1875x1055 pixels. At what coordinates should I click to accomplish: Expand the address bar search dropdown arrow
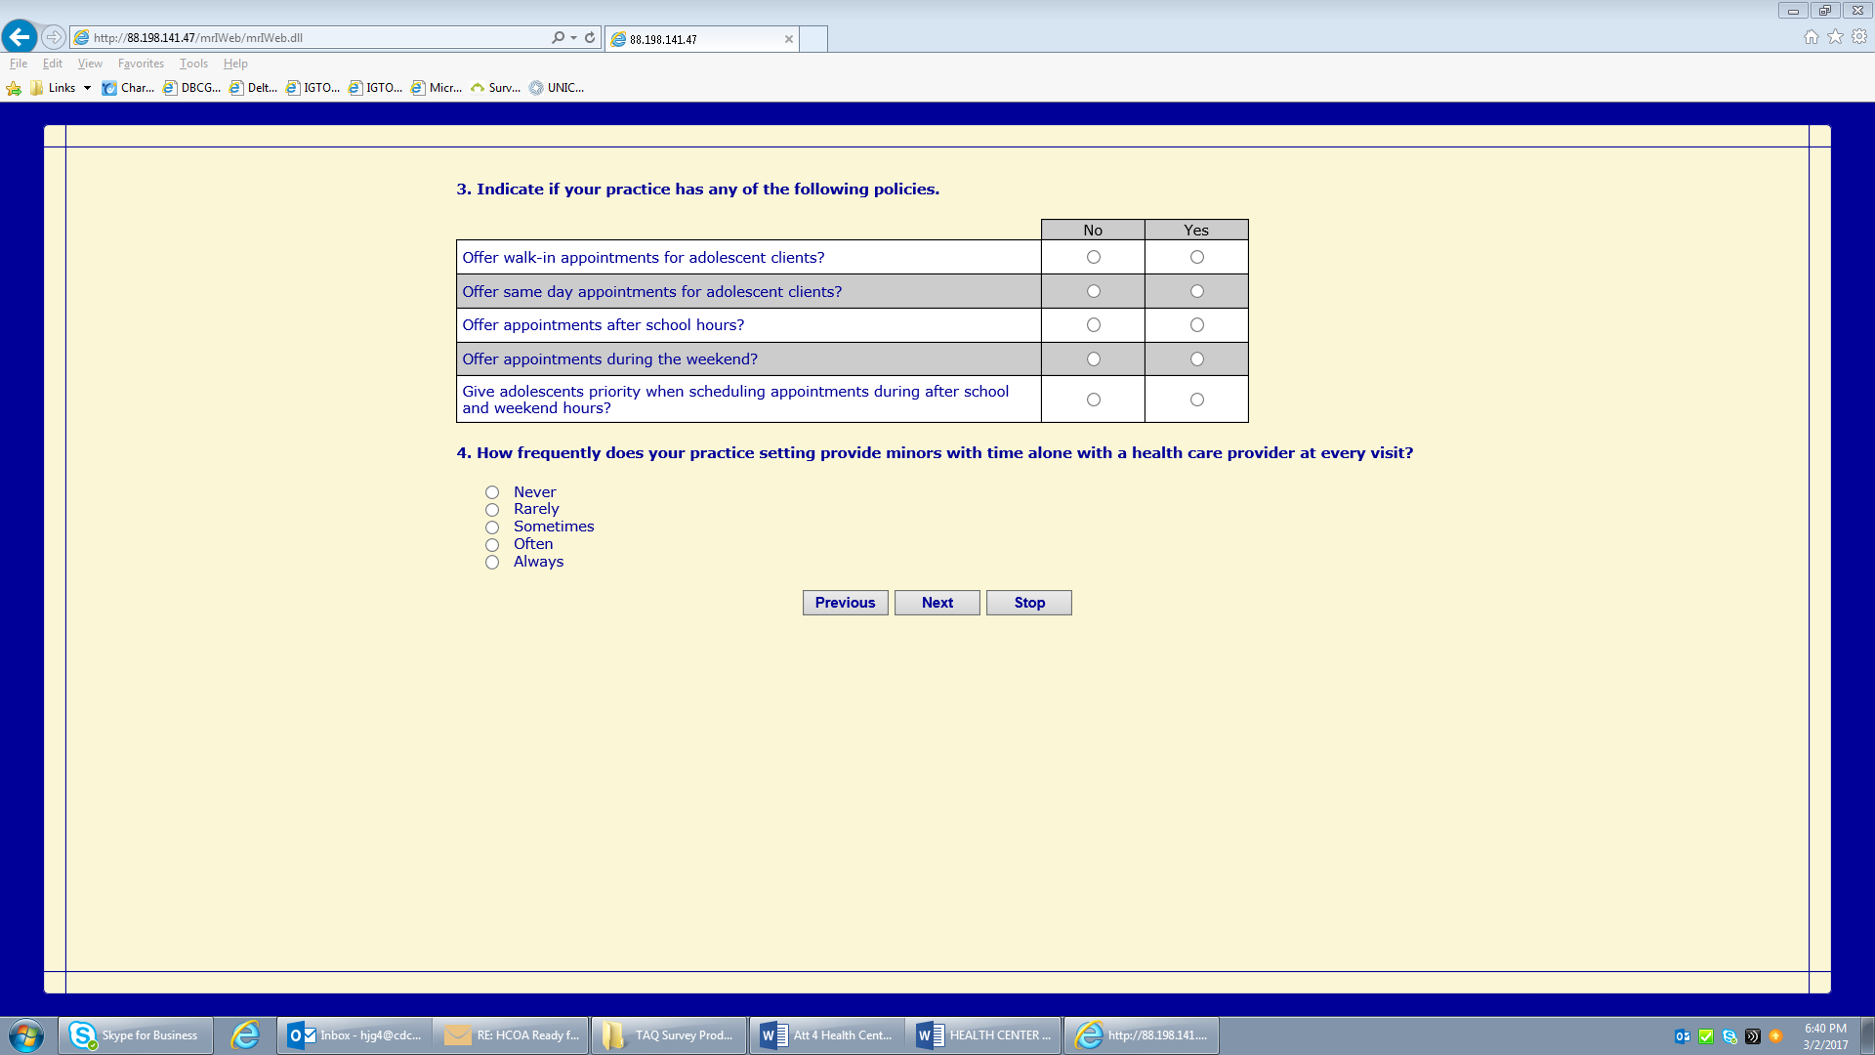click(x=573, y=38)
